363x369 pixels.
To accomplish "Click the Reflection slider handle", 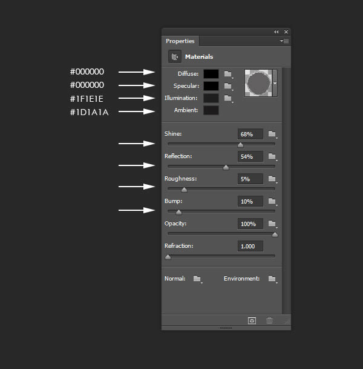I will tap(226, 167).
